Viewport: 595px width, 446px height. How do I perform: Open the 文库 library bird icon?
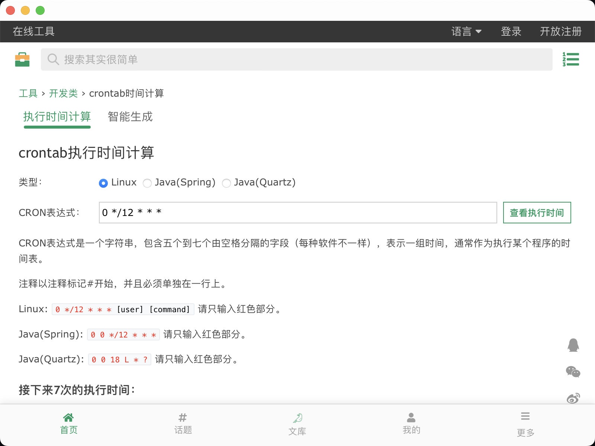coord(297,424)
